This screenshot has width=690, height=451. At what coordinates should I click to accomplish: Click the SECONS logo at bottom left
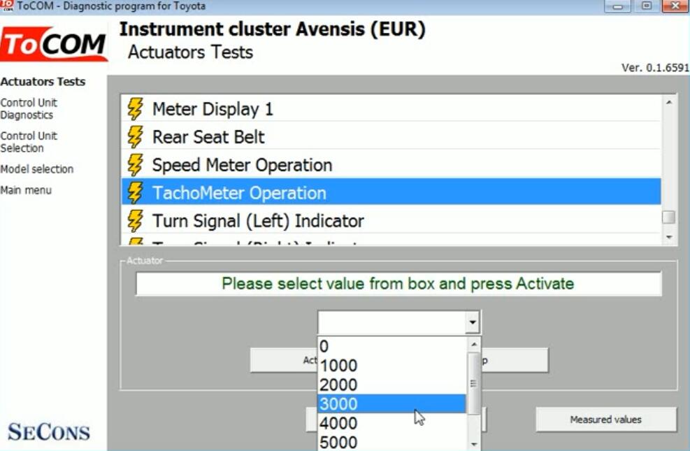[49, 431]
